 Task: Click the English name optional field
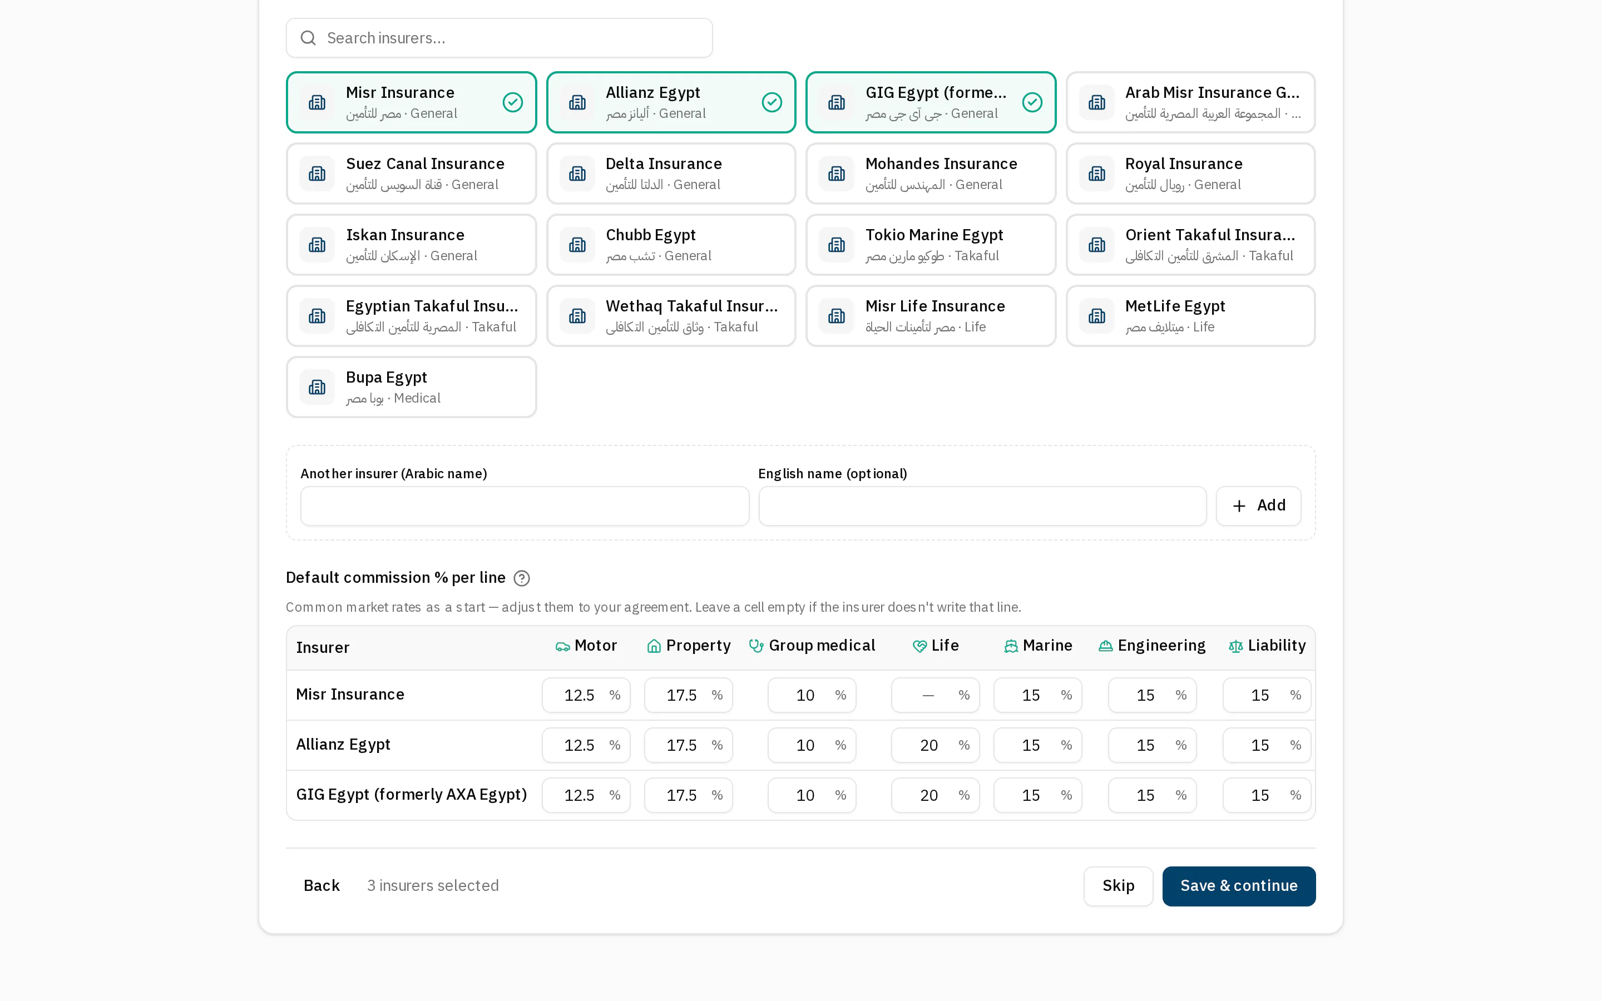click(x=982, y=507)
